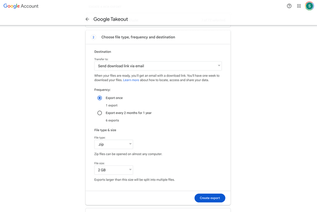Image resolution: width=317 pixels, height=212 pixels.
Task: Open the 2 GB file size dropdown
Action: tap(114, 170)
